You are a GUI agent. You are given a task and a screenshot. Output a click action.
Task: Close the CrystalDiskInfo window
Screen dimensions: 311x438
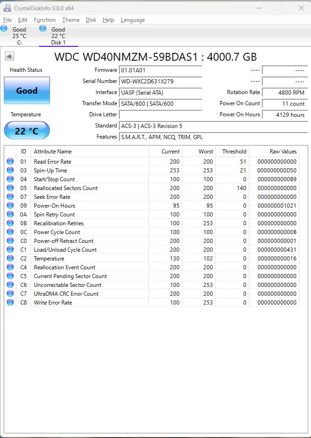coord(301,8)
